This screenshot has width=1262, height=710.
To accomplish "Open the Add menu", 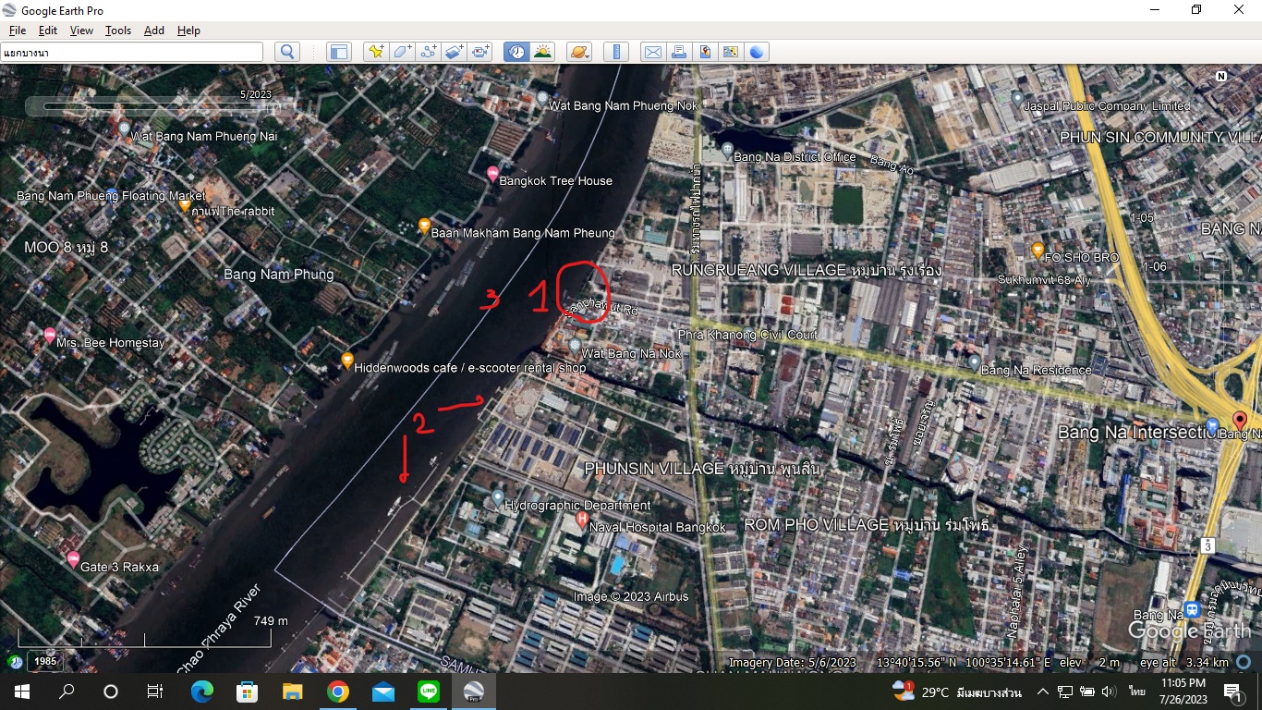I will (x=154, y=31).
